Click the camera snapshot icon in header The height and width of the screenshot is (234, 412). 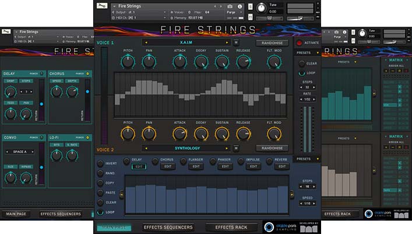tap(230, 6)
